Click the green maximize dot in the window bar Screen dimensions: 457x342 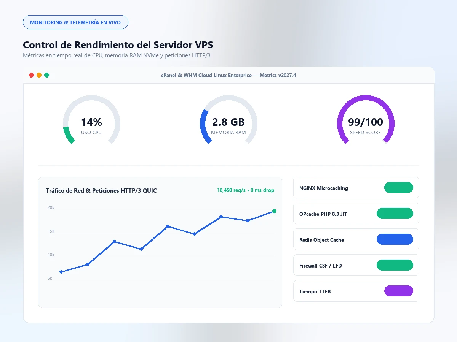tap(46, 75)
